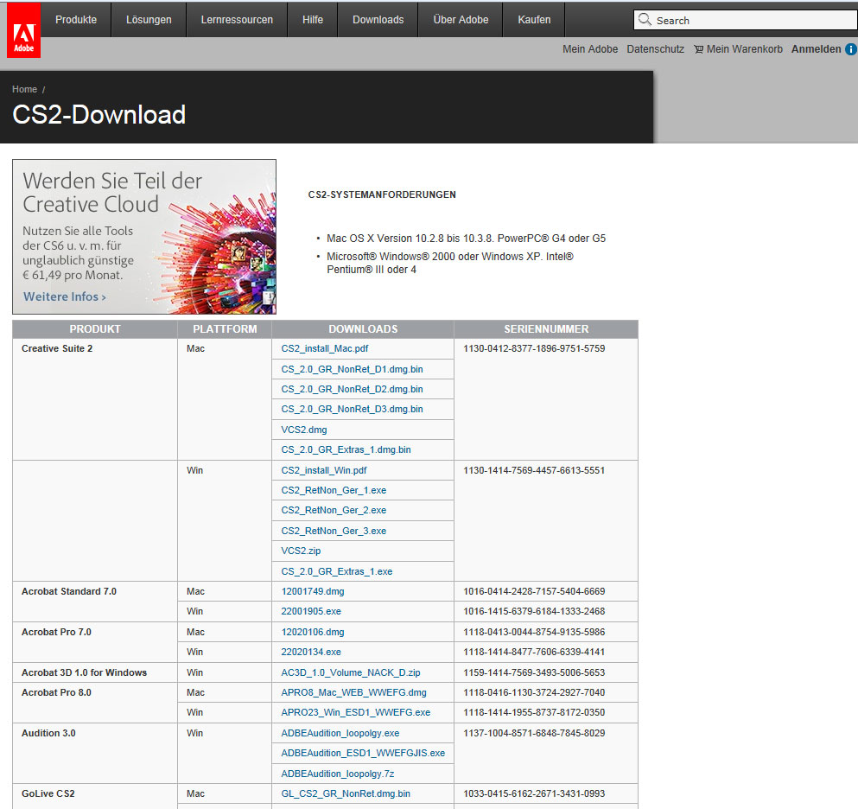
Task: Download 22001905.exe for Acrobat Standard
Action: 311,611
